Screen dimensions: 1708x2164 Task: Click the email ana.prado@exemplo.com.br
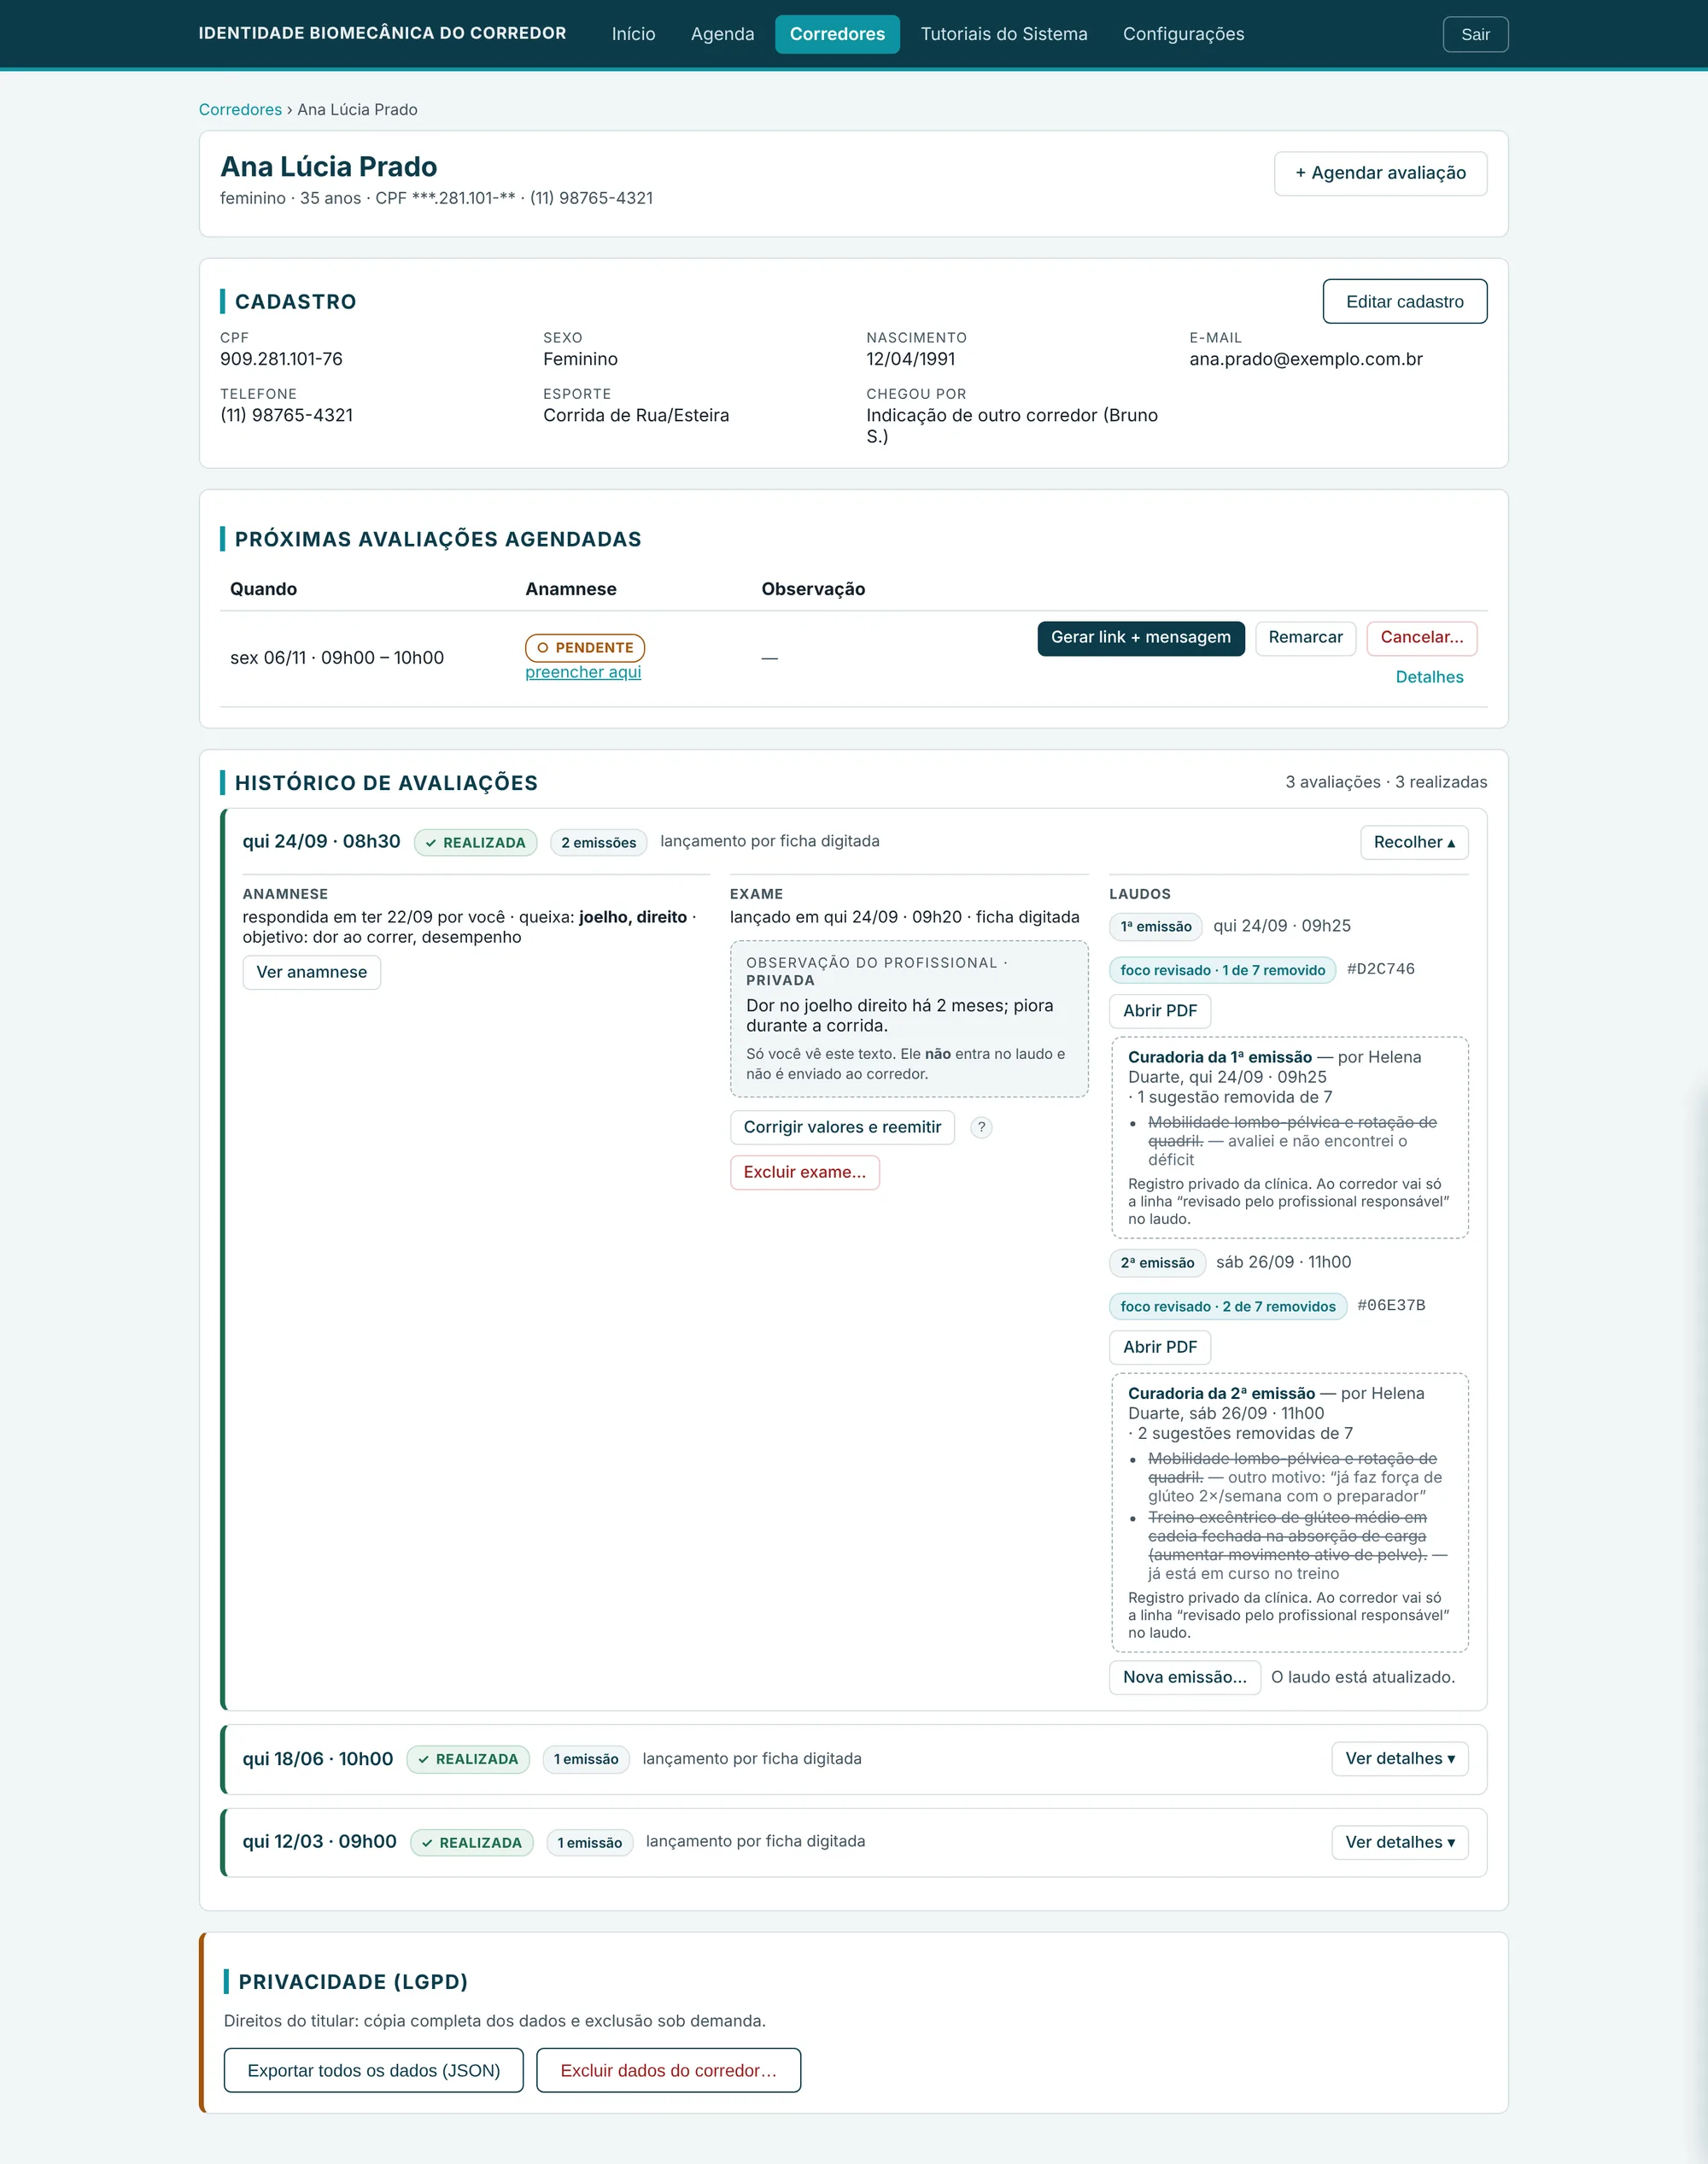coord(1305,359)
